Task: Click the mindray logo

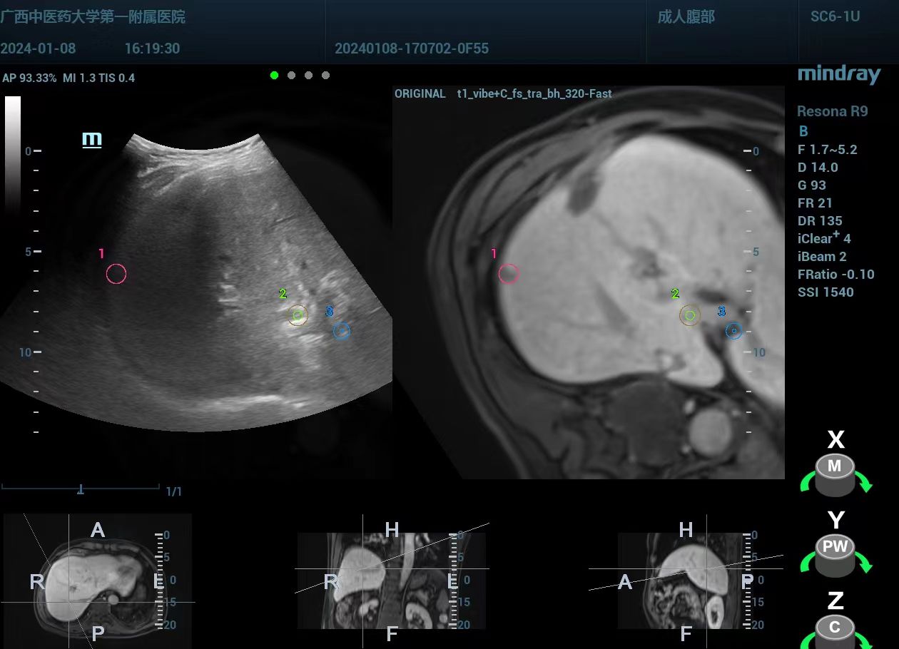Action: click(x=838, y=74)
